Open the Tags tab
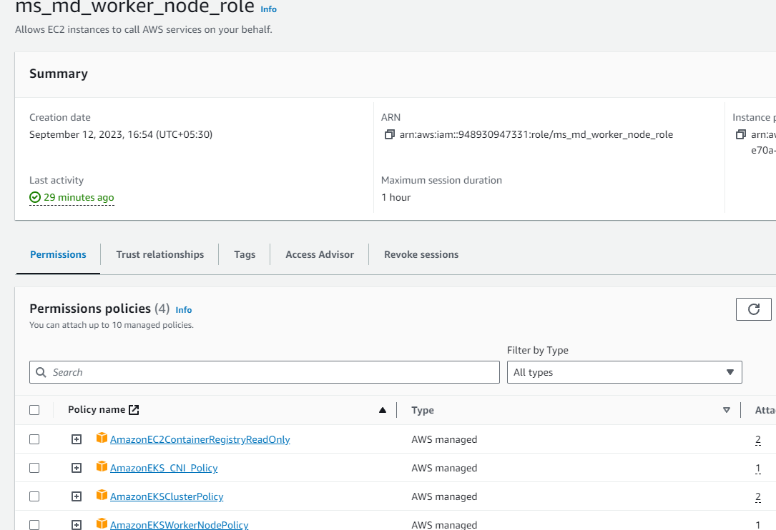776x530 pixels. [245, 254]
